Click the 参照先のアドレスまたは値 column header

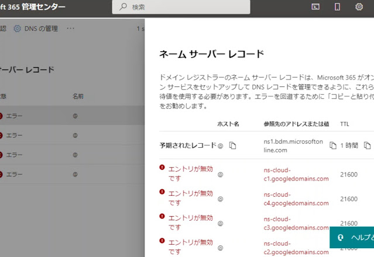click(296, 124)
